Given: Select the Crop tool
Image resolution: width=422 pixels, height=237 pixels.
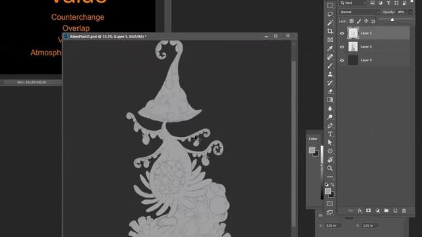Looking at the screenshot, I should [x=330, y=31].
